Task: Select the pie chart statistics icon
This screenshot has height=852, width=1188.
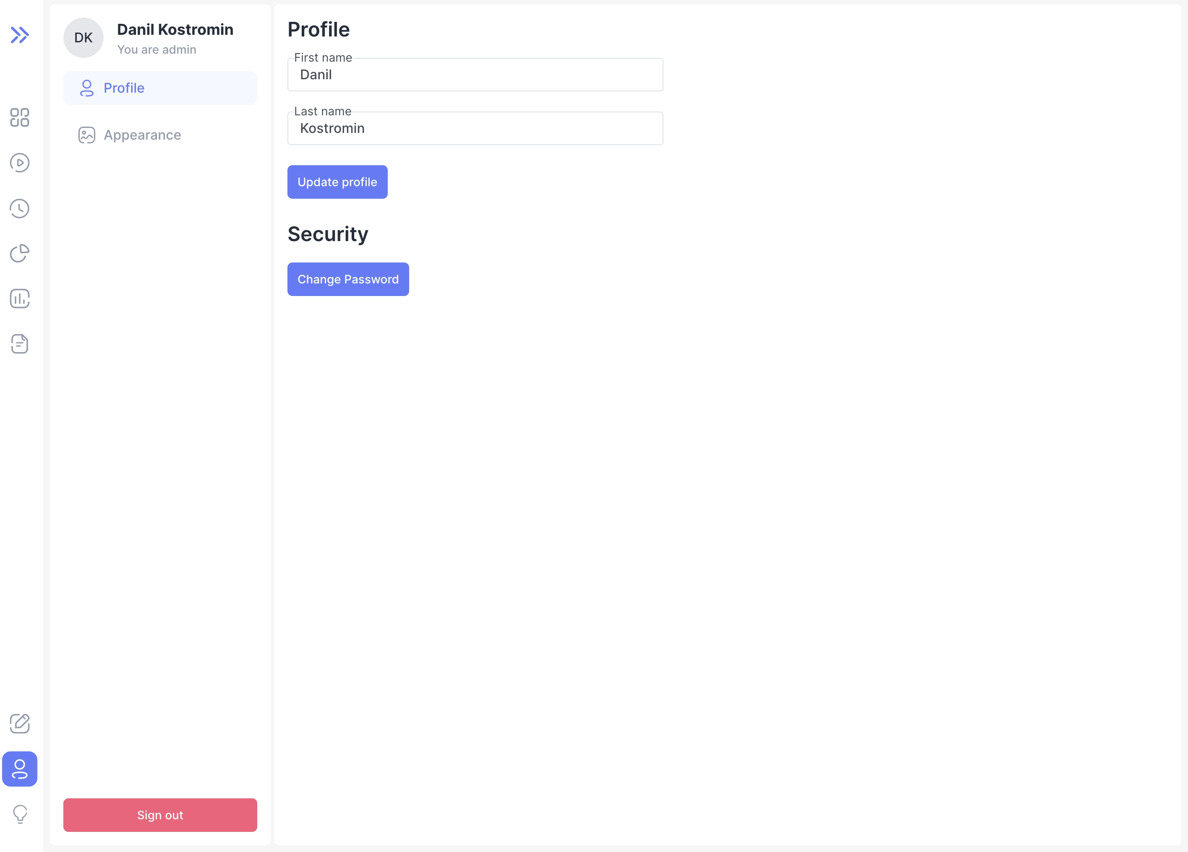Action: coord(19,253)
